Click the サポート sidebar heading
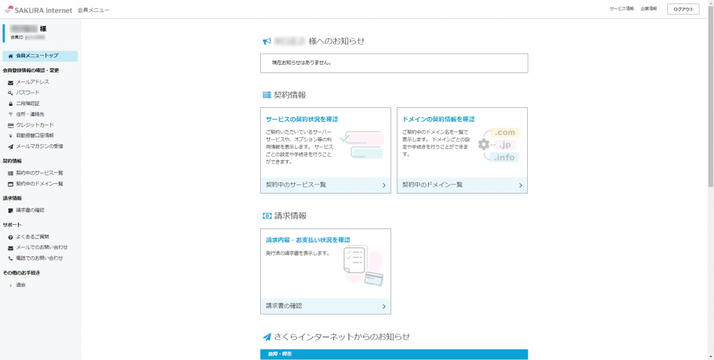 13,225
